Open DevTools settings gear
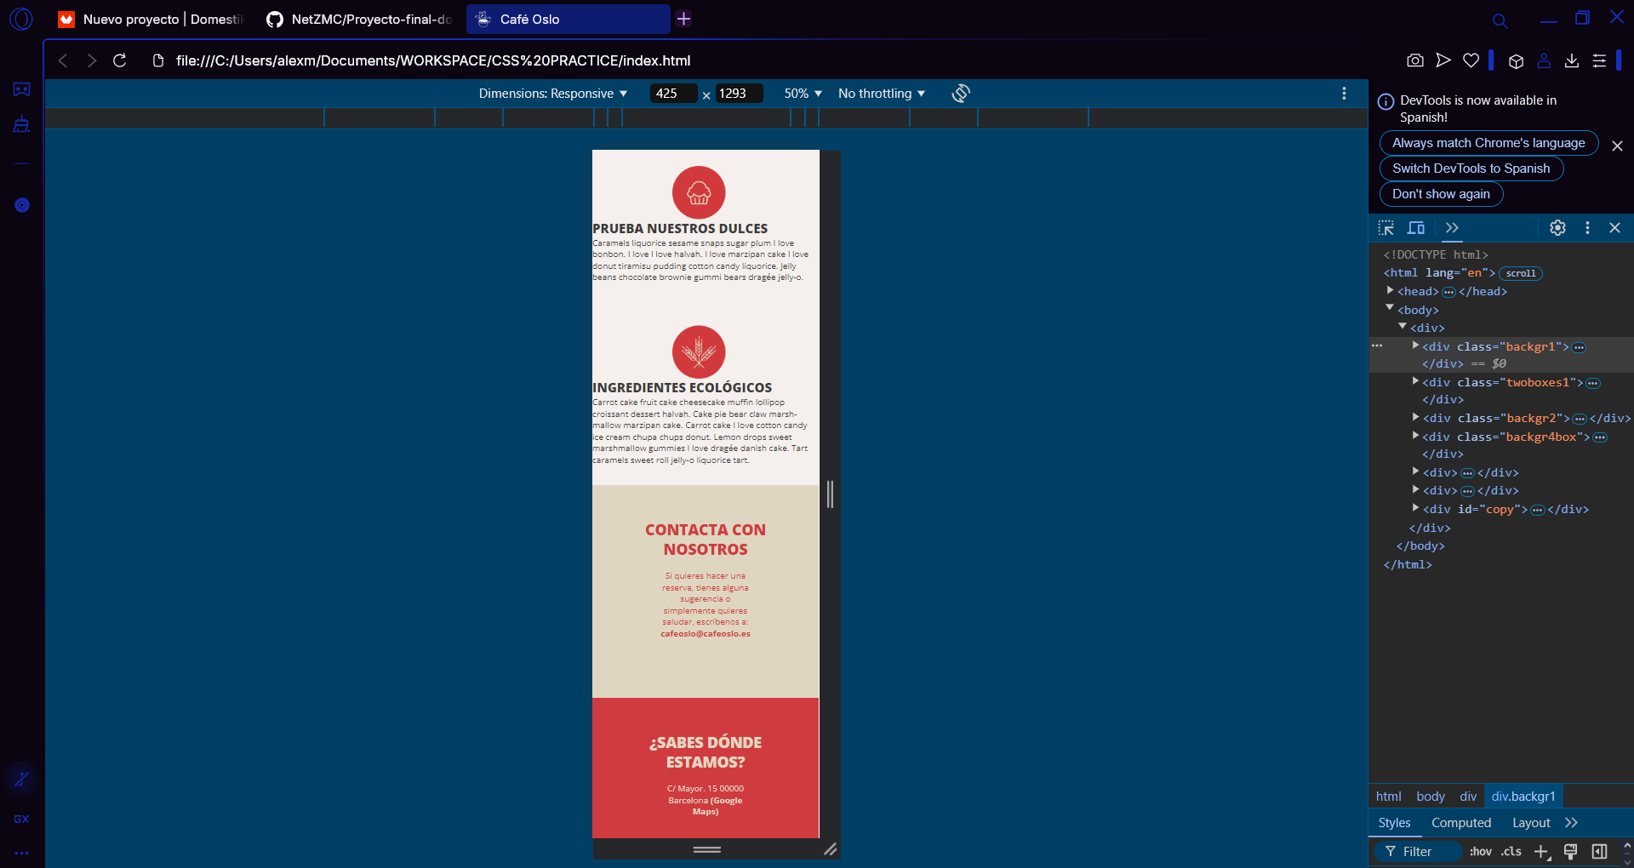This screenshot has width=1634, height=868. coord(1557,228)
